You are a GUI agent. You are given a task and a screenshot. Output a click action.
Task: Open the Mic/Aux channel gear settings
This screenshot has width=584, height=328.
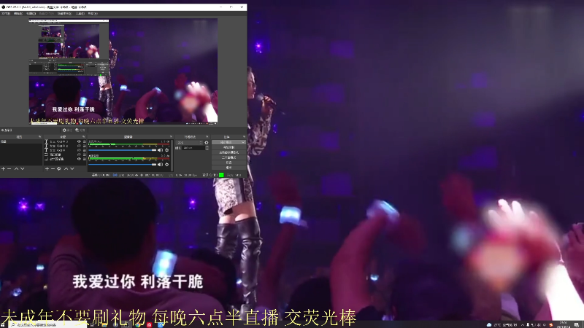click(x=167, y=150)
